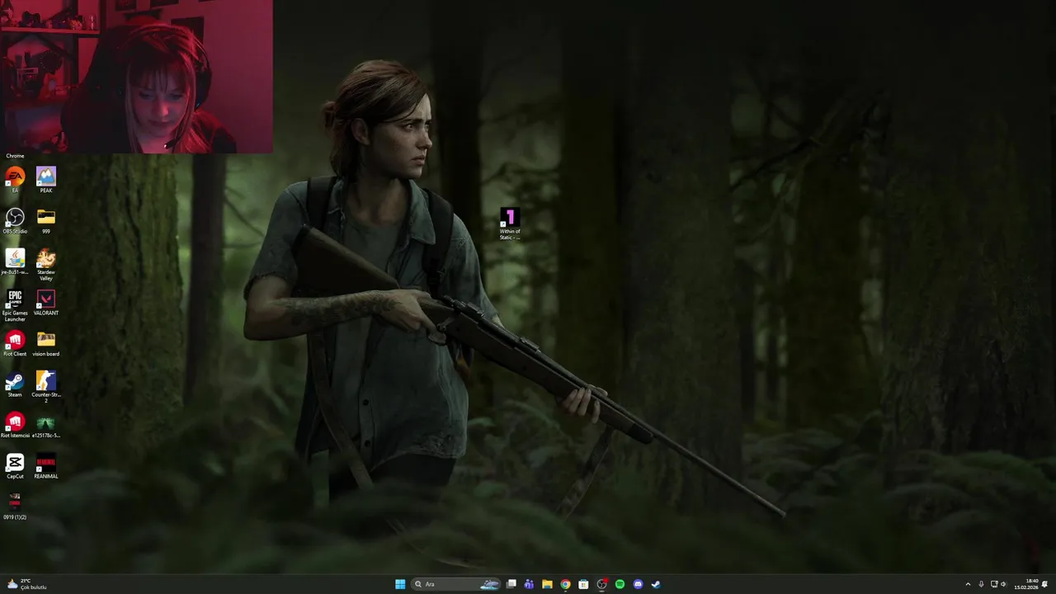The image size is (1056, 594).
Task: Select the OBS Studio desktop icon
Action: click(15, 220)
